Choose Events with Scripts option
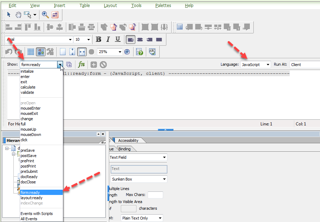320x222 pixels. coord(42,214)
